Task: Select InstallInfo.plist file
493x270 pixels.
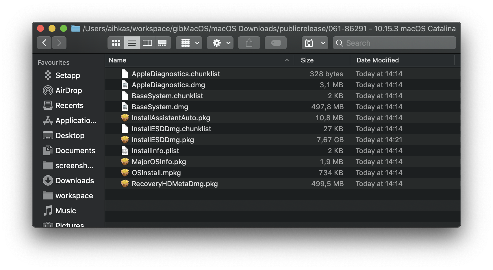Action: coord(283,151)
